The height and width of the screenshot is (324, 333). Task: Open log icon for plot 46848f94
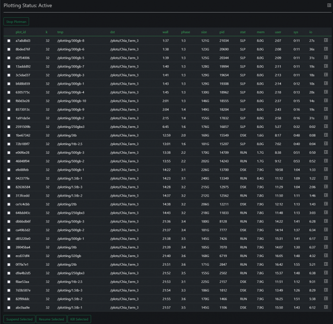pyautogui.click(x=326, y=161)
